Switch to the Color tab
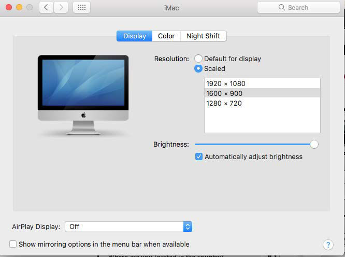 tap(166, 36)
